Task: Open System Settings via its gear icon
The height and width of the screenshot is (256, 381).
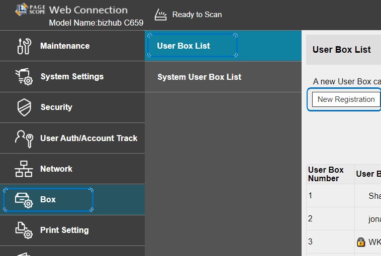Action: tap(24, 77)
